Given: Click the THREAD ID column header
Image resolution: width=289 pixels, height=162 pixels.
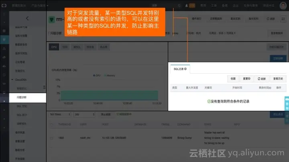Looking at the screenshot, I should pyautogui.click(x=65, y=124).
